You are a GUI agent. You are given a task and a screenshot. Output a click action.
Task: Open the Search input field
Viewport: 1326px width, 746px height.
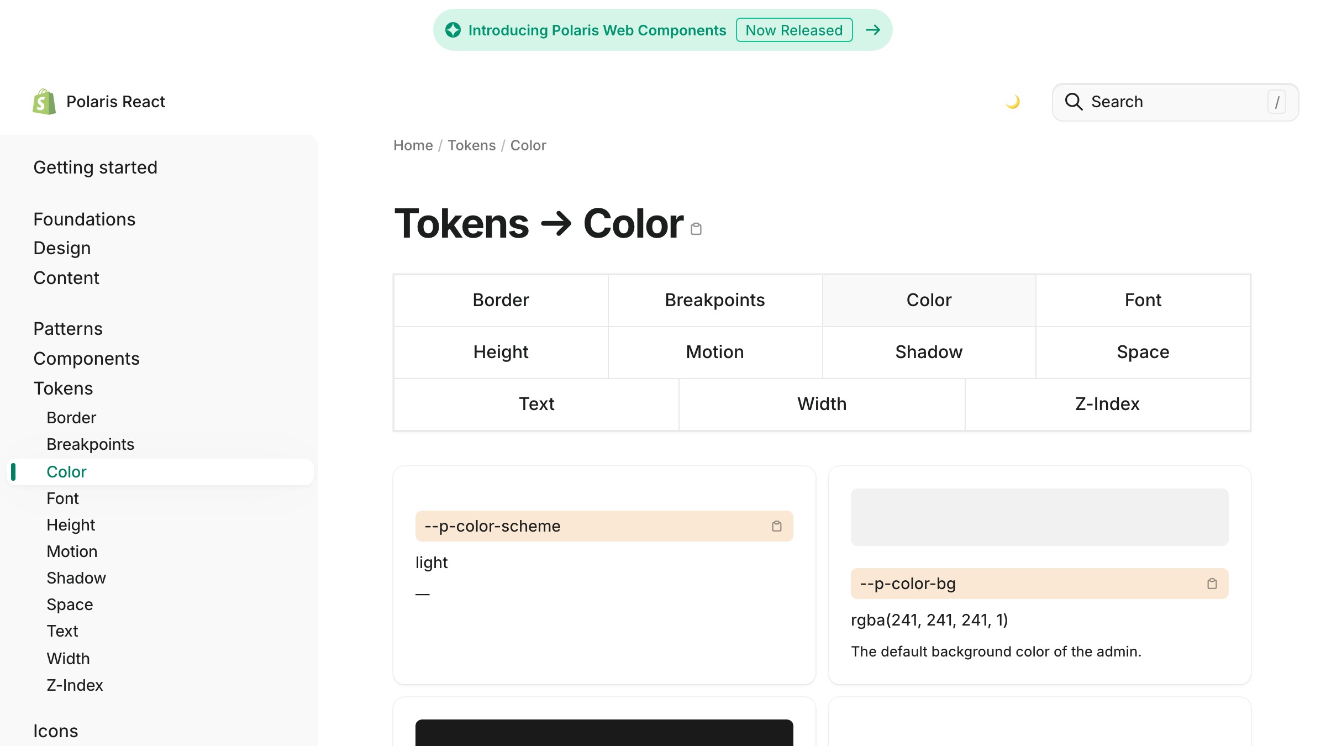pos(1176,102)
